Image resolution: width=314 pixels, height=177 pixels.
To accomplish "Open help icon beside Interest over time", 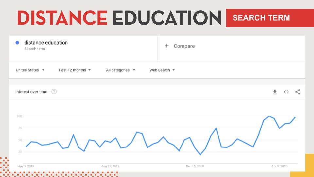I will [x=54, y=92].
